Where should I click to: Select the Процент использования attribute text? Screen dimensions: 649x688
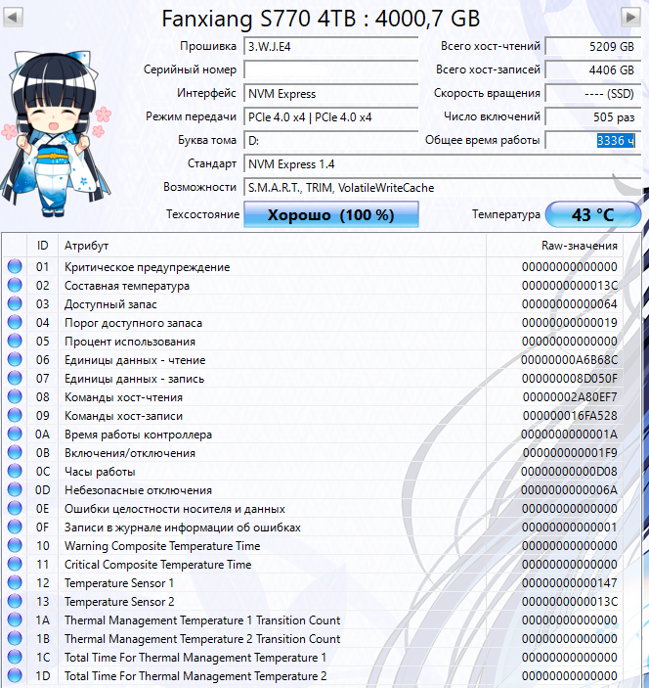click(130, 342)
